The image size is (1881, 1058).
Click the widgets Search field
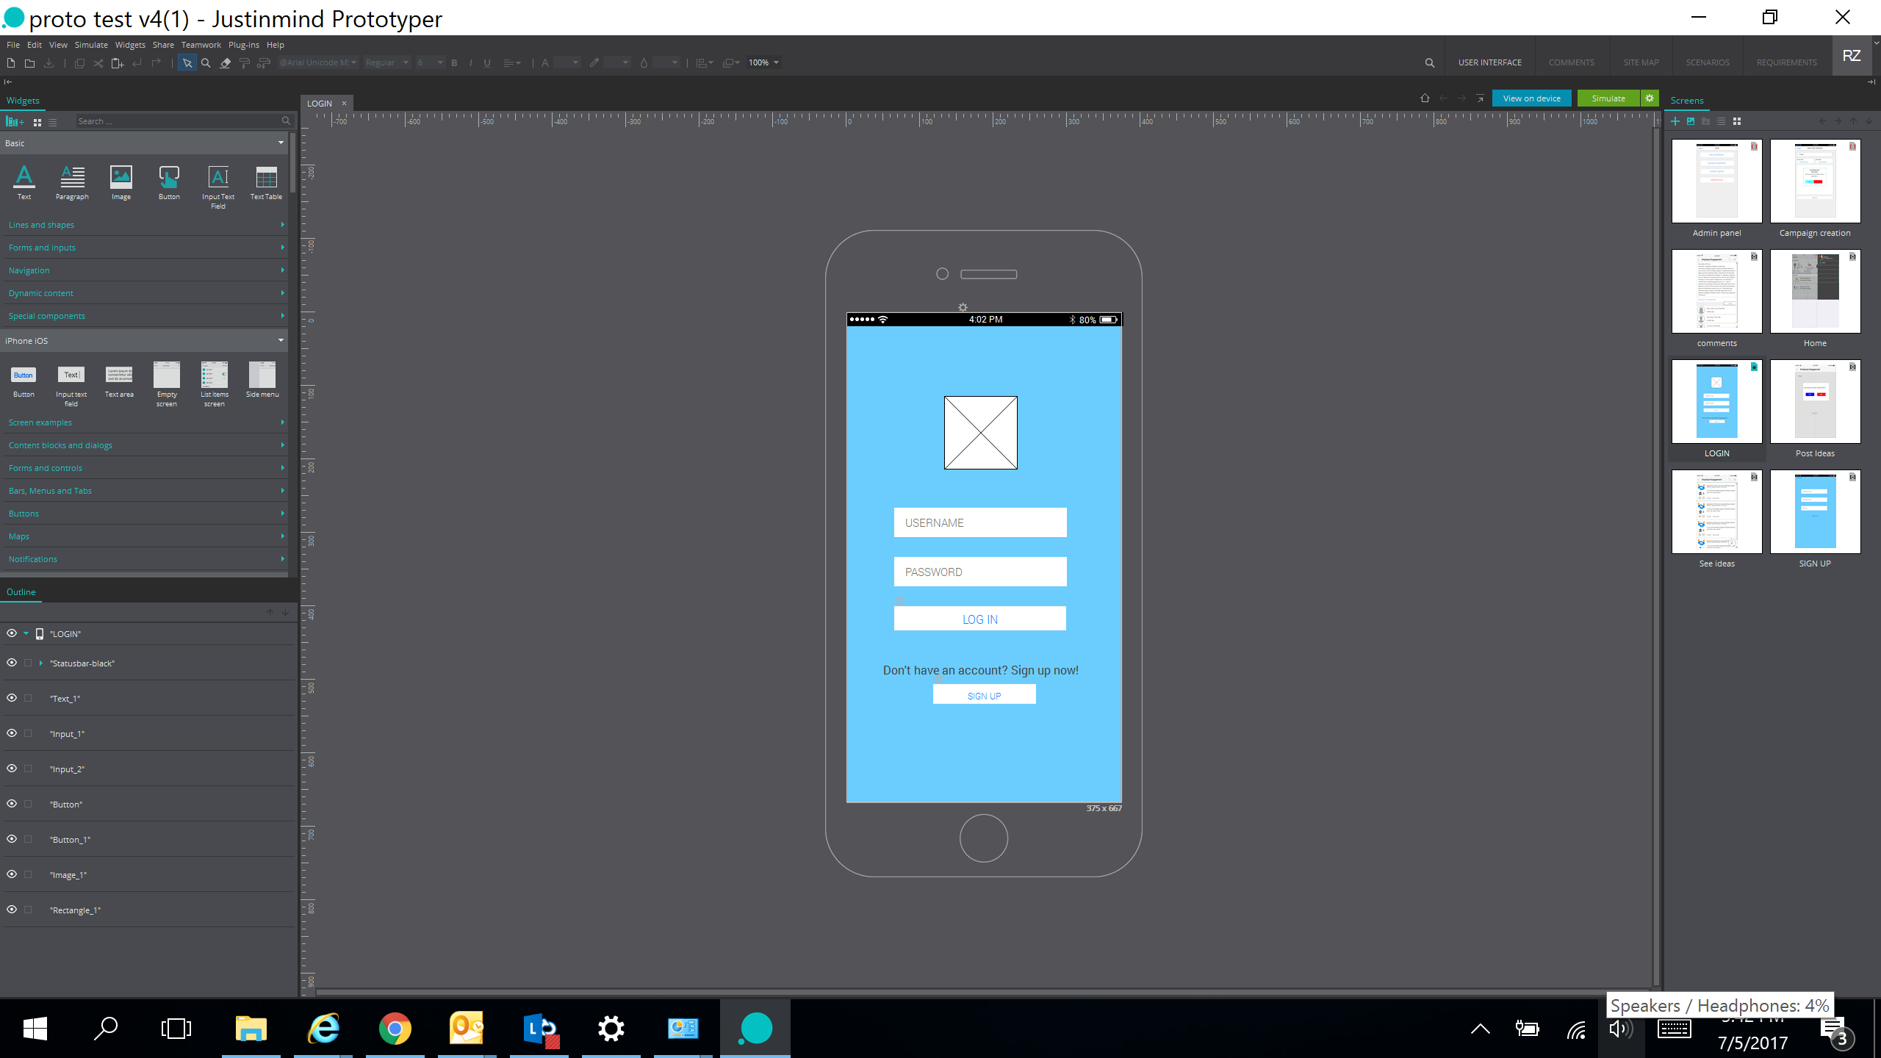[176, 121]
